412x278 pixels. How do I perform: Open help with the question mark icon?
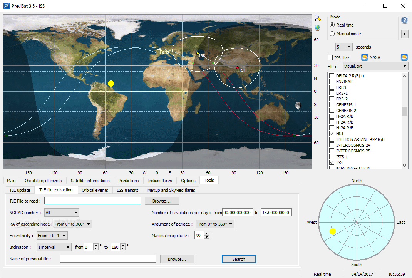click(405, 20)
